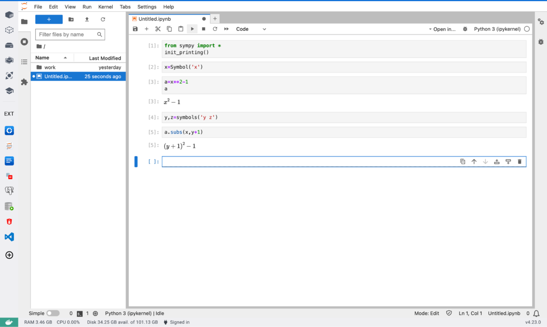Viewport: 547px width, 327px height.
Task: Cut the selected cells
Action: (x=158, y=29)
